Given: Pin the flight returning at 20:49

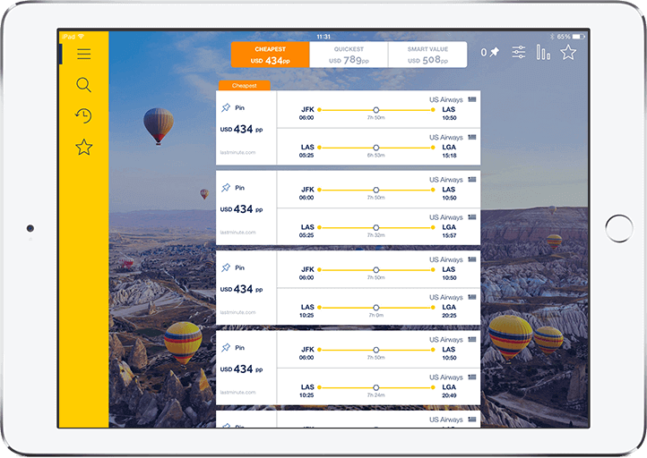Looking at the screenshot, I should click(233, 348).
